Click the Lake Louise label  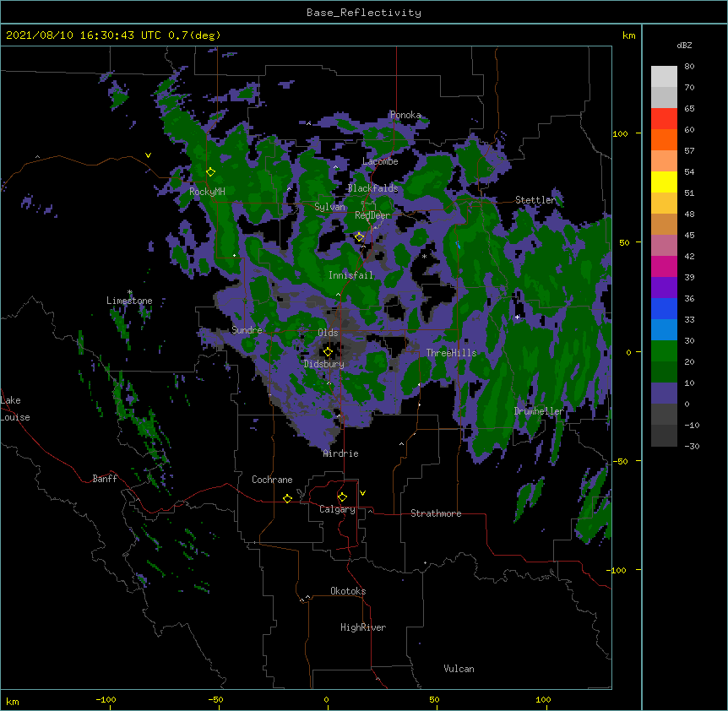coord(15,409)
